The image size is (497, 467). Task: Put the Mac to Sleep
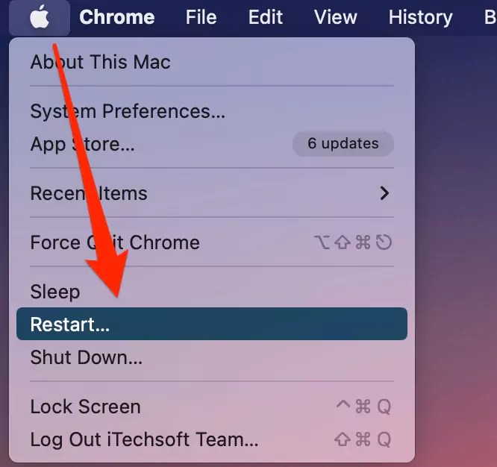coord(212,292)
